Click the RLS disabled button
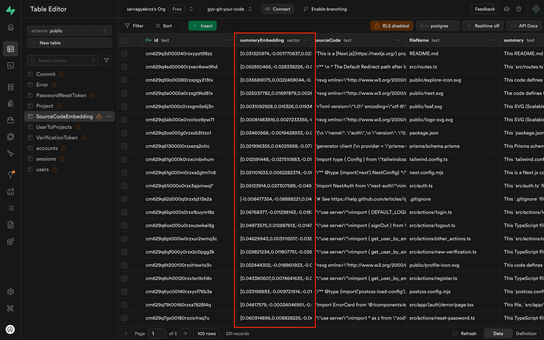544x340 pixels. click(x=391, y=26)
